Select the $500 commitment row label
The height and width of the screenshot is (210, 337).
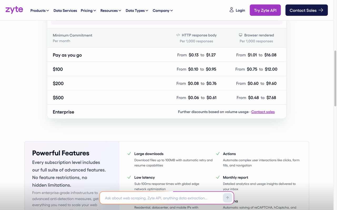tap(58, 98)
